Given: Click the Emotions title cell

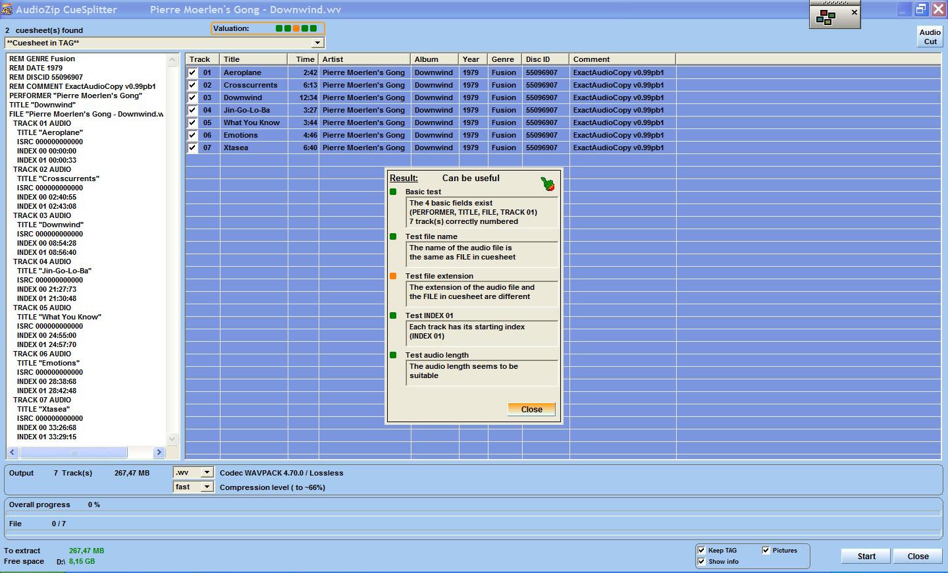Looking at the screenshot, I should (253, 135).
